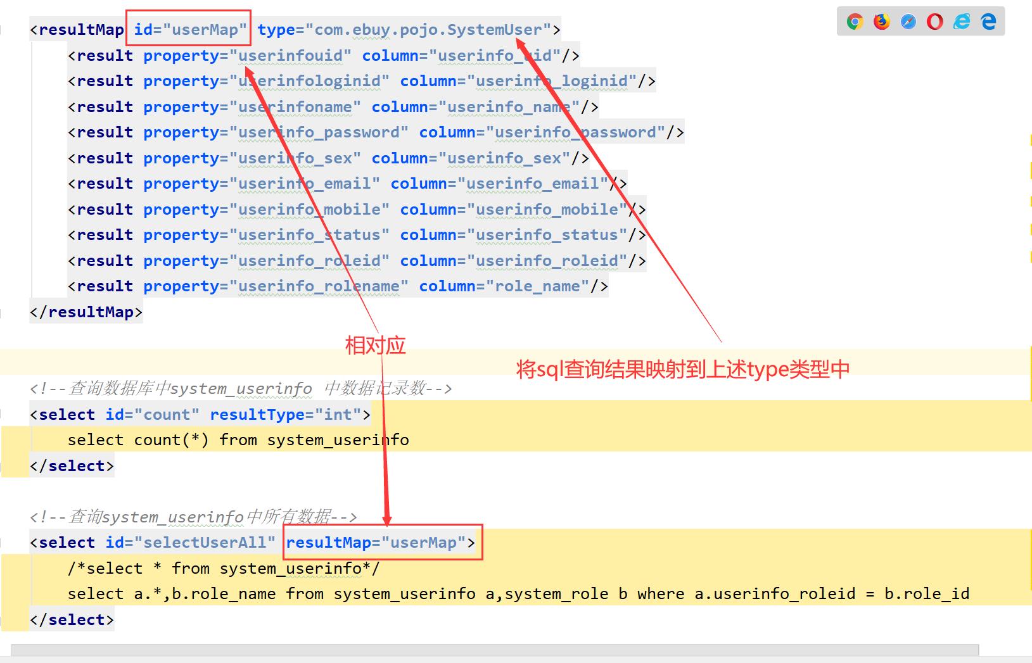Click the type value "com.ebuy.pojo.SystemUser"
Image resolution: width=1032 pixels, height=663 pixels.
point(428,30)
